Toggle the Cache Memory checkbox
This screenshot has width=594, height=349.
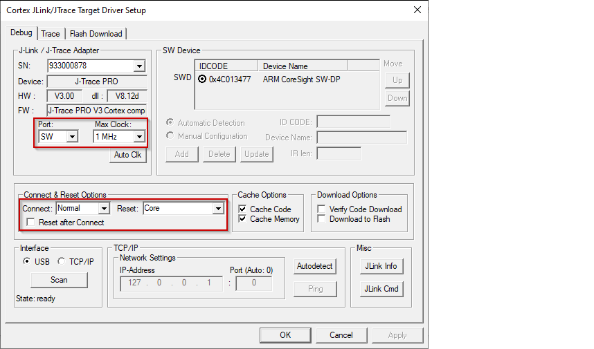click(x=243, y=219)
